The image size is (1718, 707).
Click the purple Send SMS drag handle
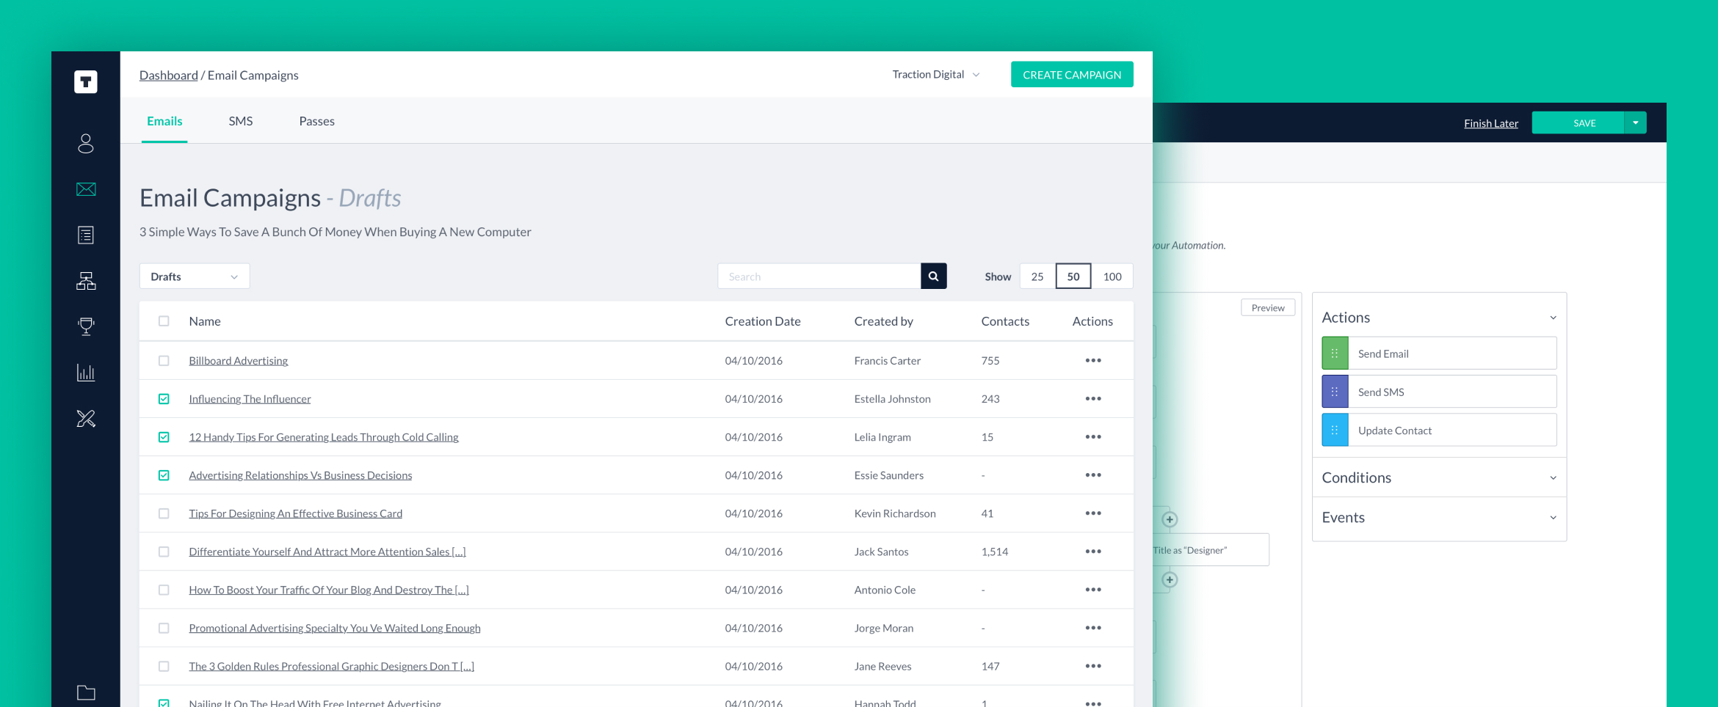[x=1335, y=392]
